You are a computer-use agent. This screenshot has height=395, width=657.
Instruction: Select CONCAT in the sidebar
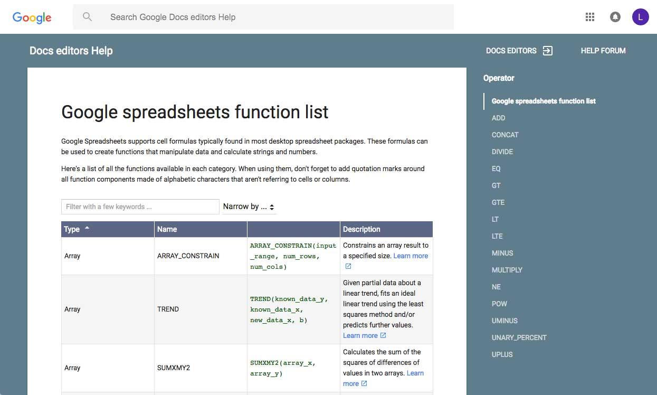tap(505, 135)
